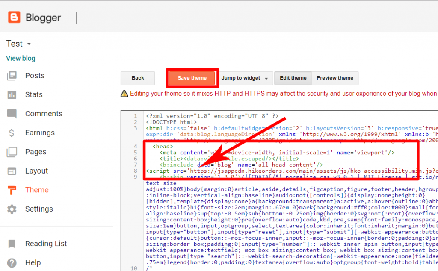The width and height of the screenshot is (438, 271).
Task: Click line number 10 in the gutter
Action: 134,268
